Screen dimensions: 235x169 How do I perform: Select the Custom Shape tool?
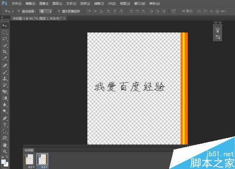pos(5,138)
